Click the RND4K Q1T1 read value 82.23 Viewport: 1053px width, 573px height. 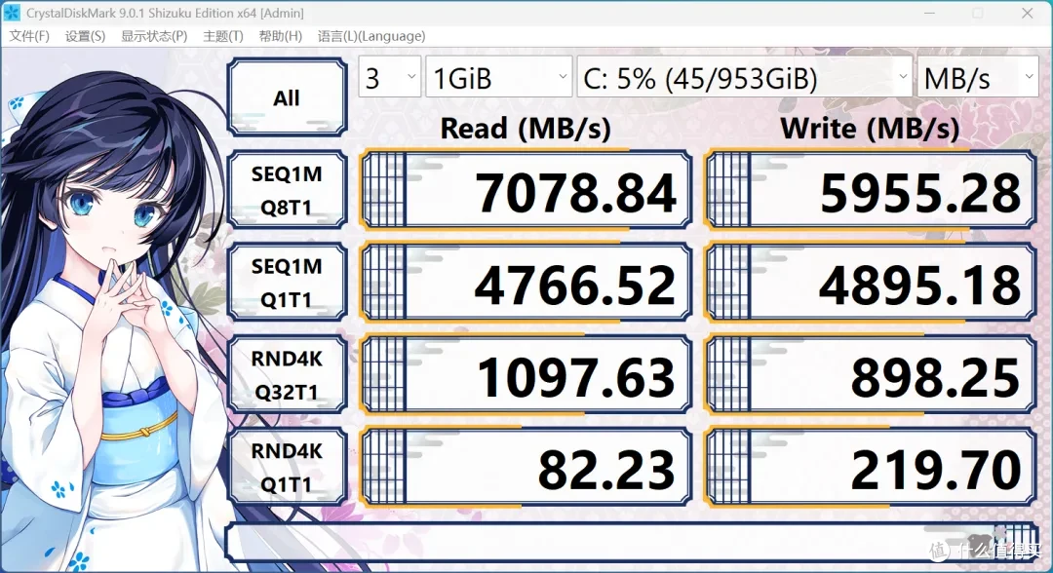(526, 468)
